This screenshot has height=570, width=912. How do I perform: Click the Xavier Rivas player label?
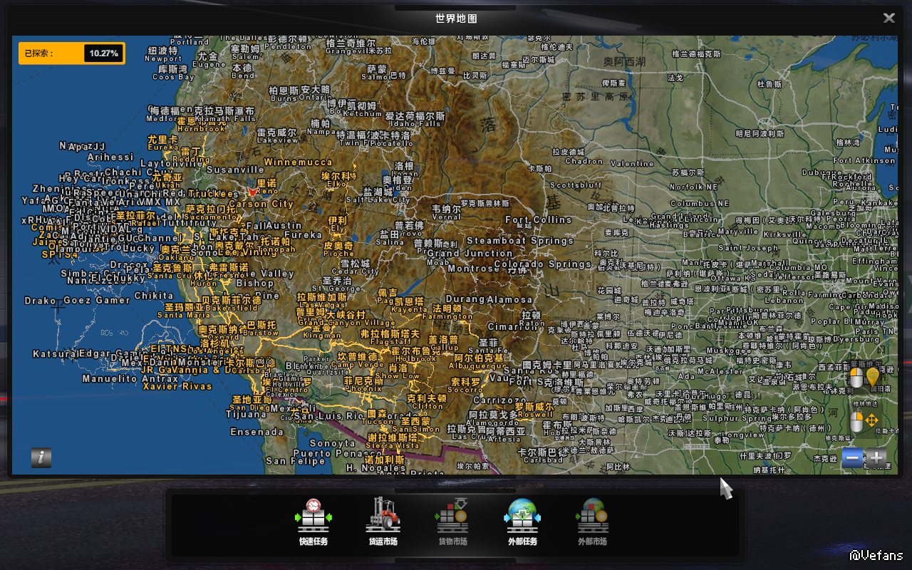[x=177, y=386]
